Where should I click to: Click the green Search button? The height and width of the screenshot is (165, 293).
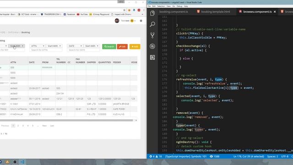pyautogui.click(x=109, y=46)
